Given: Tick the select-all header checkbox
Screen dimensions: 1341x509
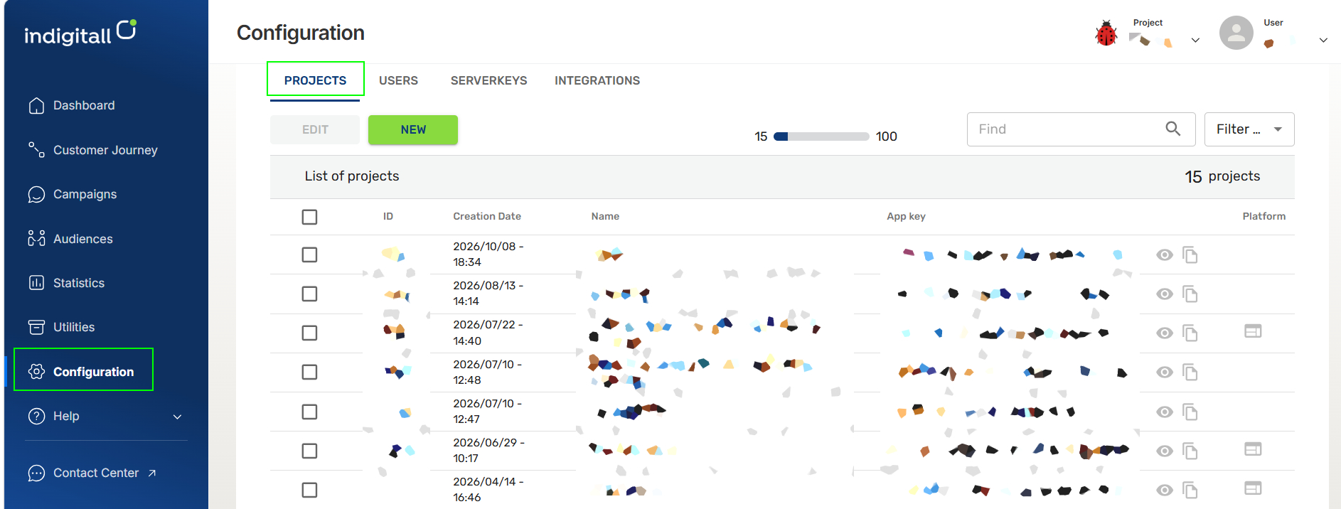Looking at the screenshot, I should point(309,217).
